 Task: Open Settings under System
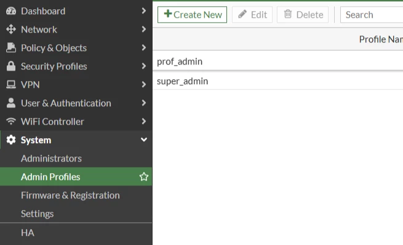pyautogui.click(x=76, y=214)
